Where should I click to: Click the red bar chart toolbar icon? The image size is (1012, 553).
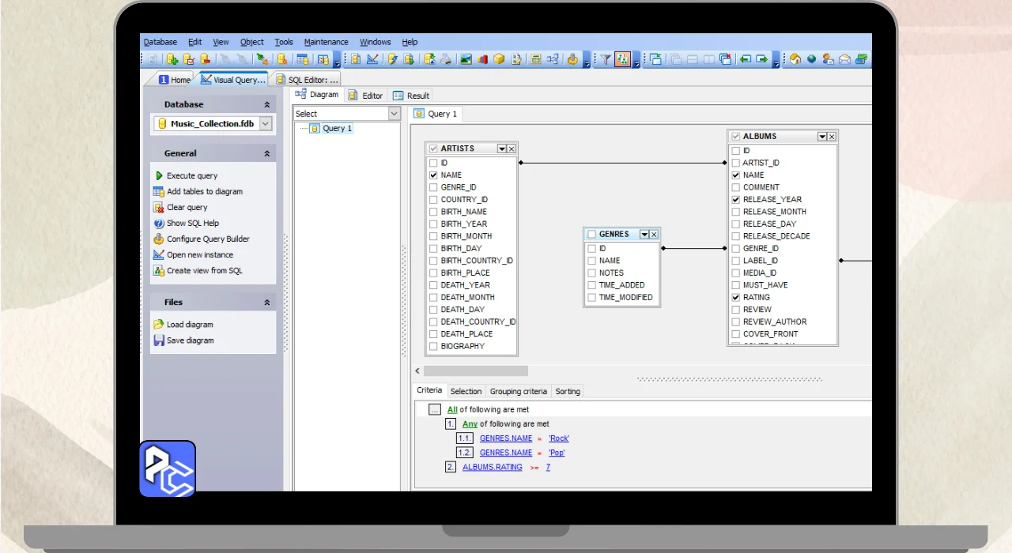(x=482, y=59)
